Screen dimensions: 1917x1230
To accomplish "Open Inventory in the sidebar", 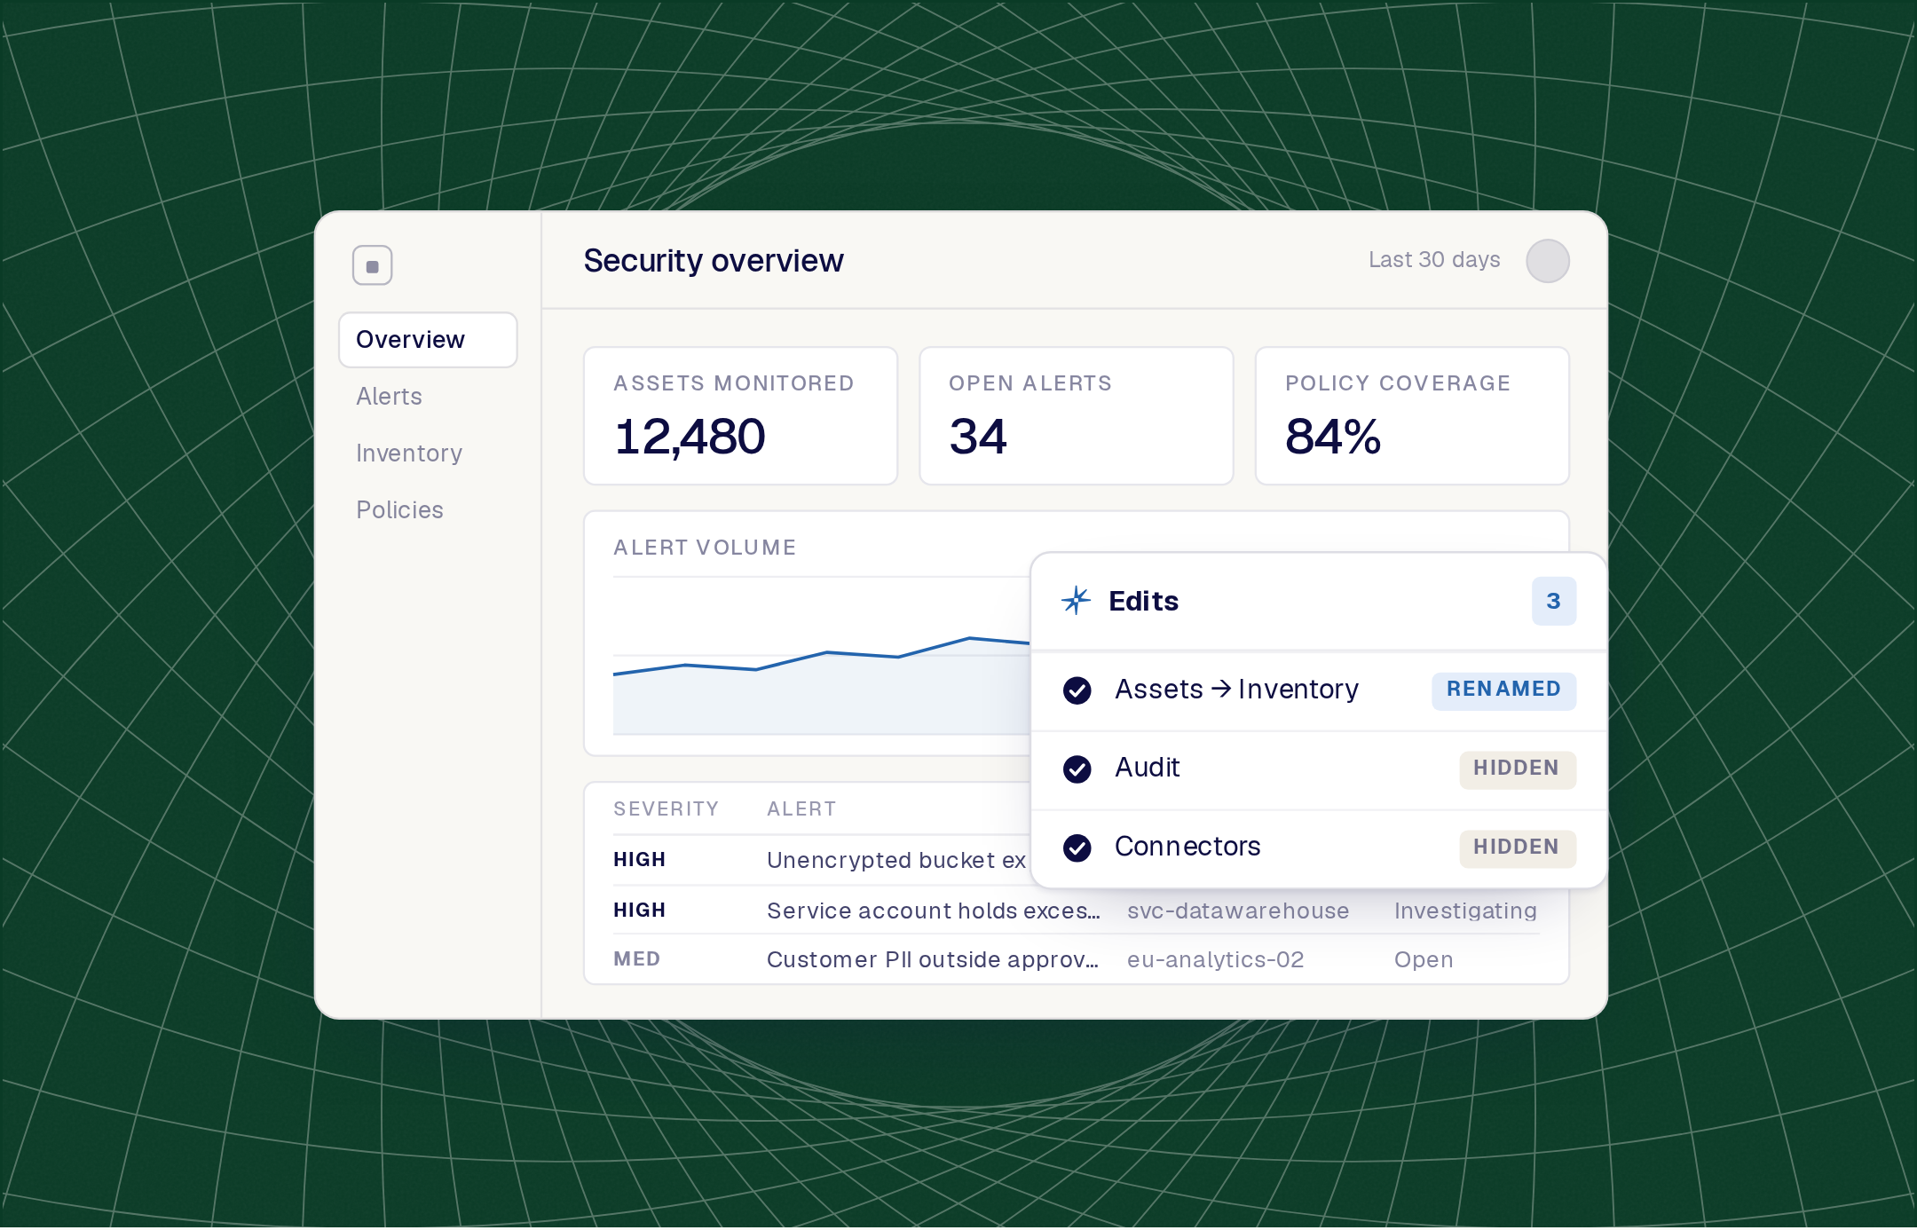I will tap(409, 453).
